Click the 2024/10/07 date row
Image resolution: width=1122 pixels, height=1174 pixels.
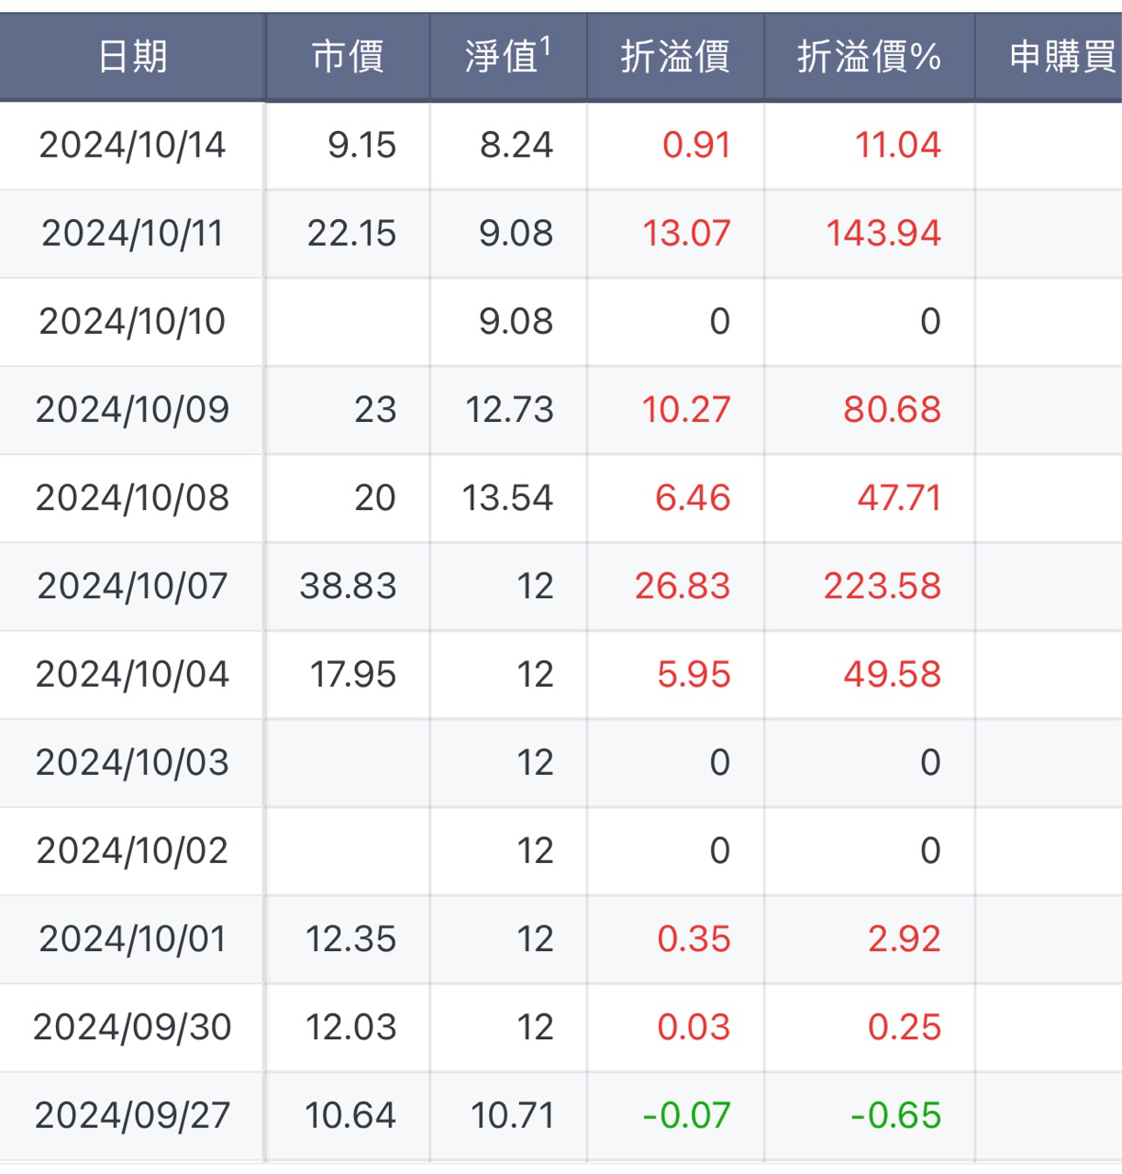132,586
